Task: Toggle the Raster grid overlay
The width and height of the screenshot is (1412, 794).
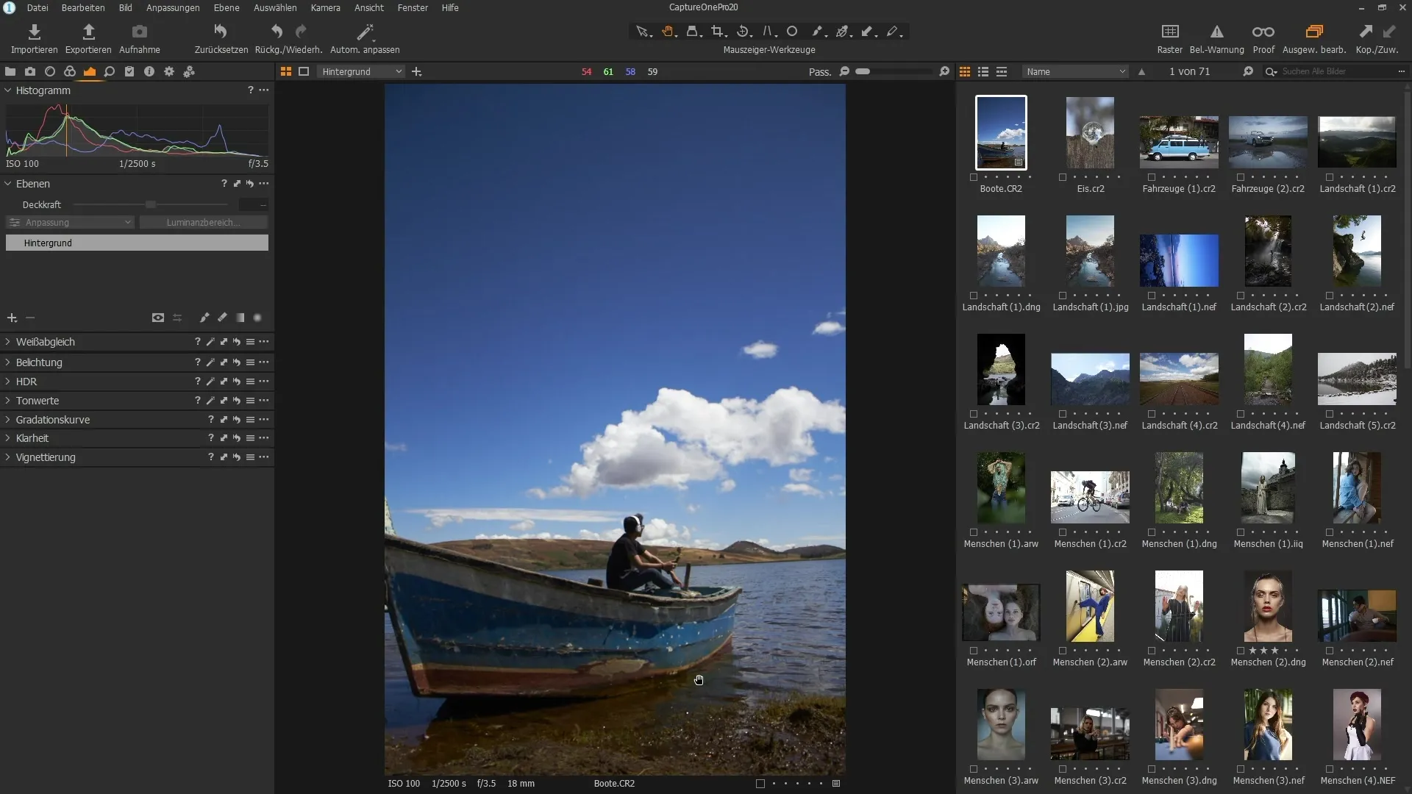Action: point(1169,32)
